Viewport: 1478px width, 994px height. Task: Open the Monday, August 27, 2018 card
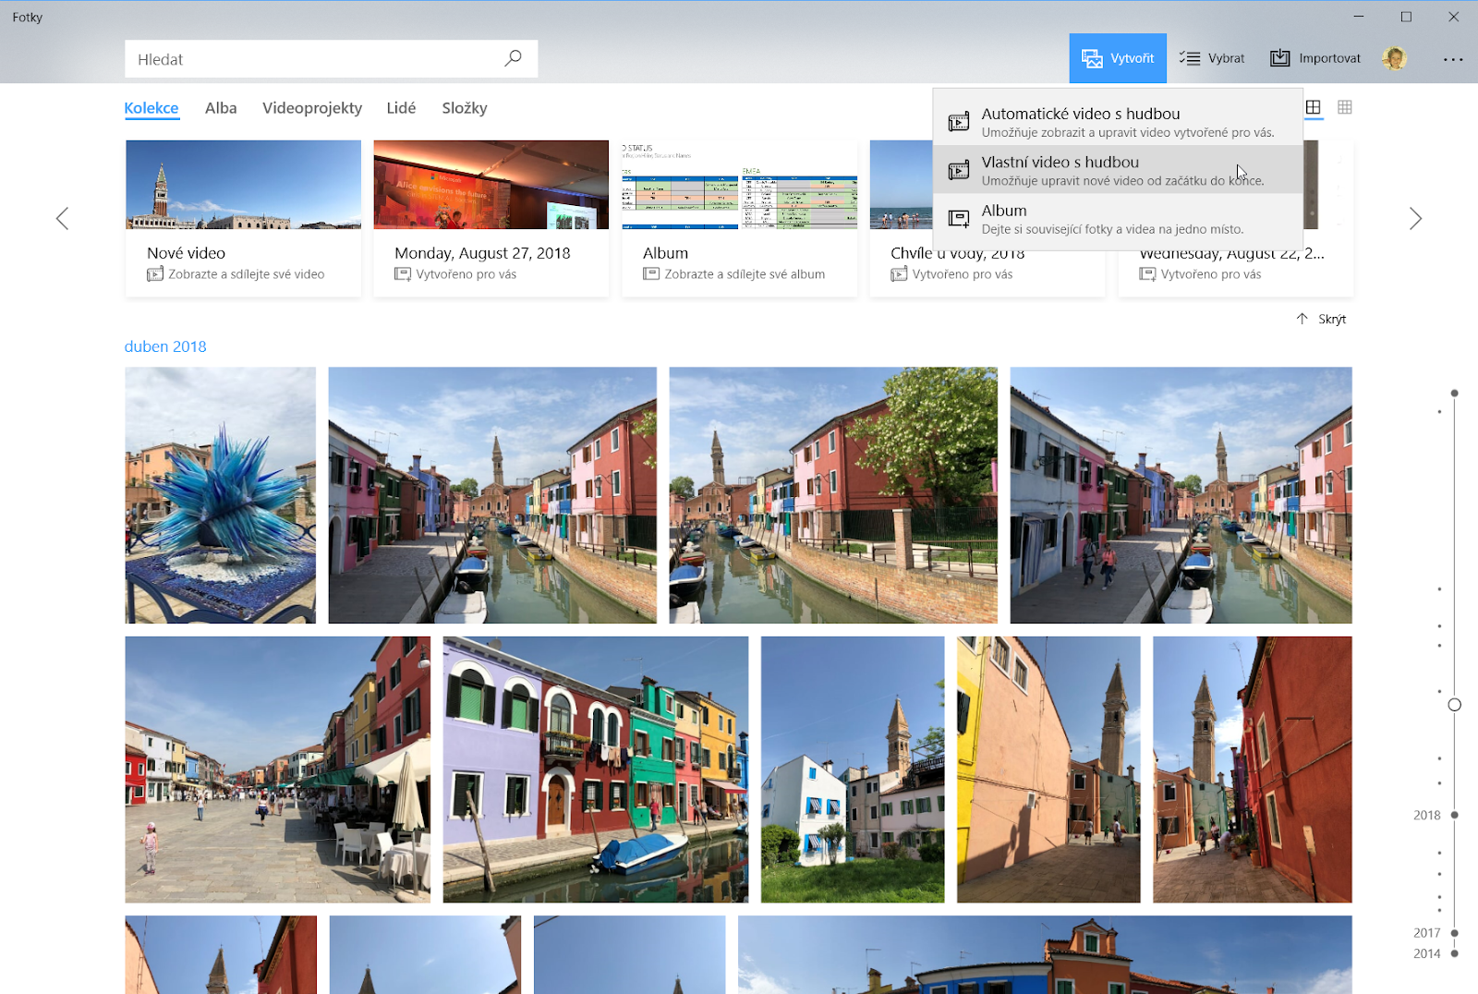491,218
